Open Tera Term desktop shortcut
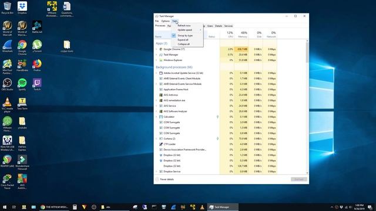 (22, 103)
